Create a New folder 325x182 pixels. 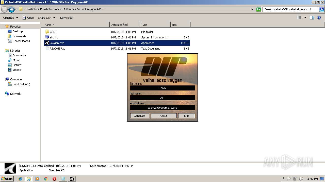[x=67, y=18]
